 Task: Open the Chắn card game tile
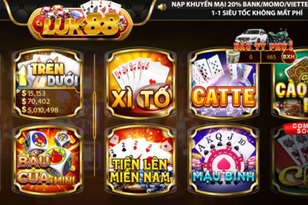pos(290,160)
